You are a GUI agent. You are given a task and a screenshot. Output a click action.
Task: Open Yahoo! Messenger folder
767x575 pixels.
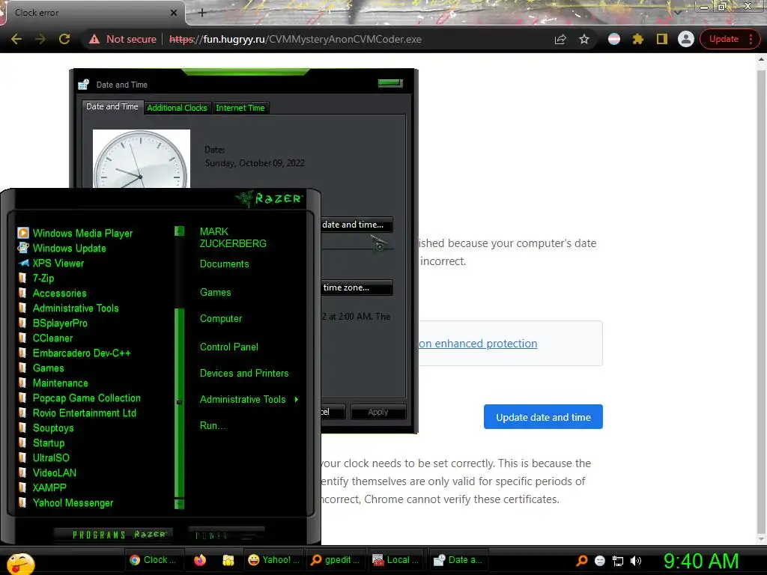65,502
